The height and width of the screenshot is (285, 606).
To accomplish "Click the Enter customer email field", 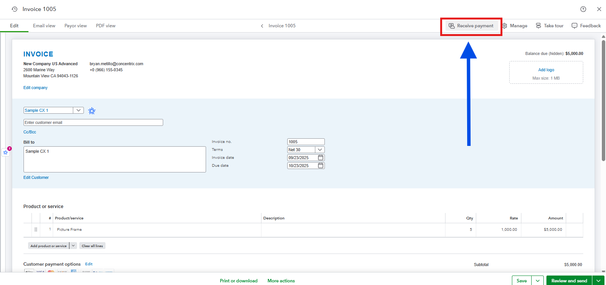I will tap(93, 122).
